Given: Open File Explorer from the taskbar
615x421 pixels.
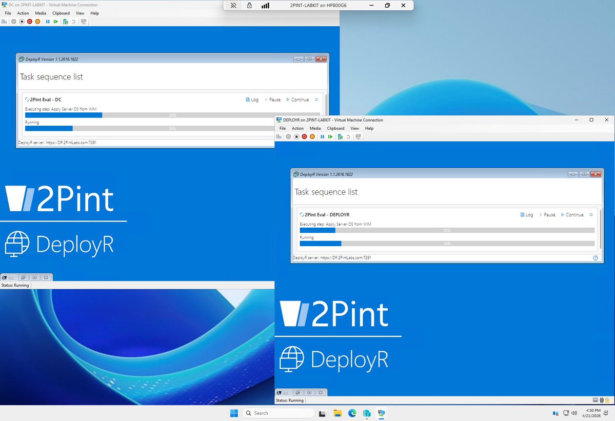Looking at the screenshot, I should tap(338, 413).
